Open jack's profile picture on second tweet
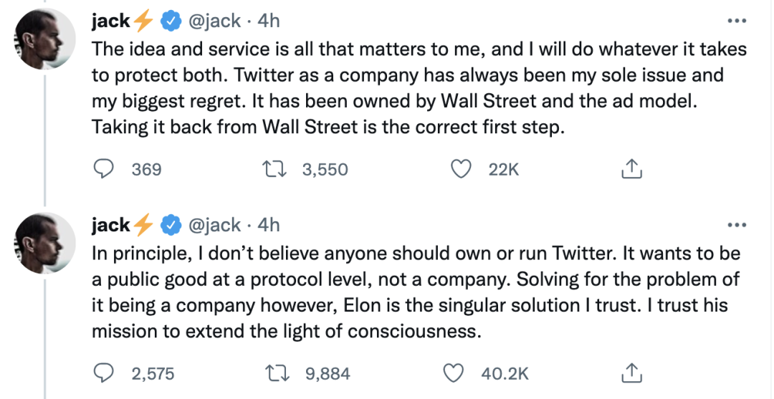Viewport: 774px width, 399px height. coord(46,244)
